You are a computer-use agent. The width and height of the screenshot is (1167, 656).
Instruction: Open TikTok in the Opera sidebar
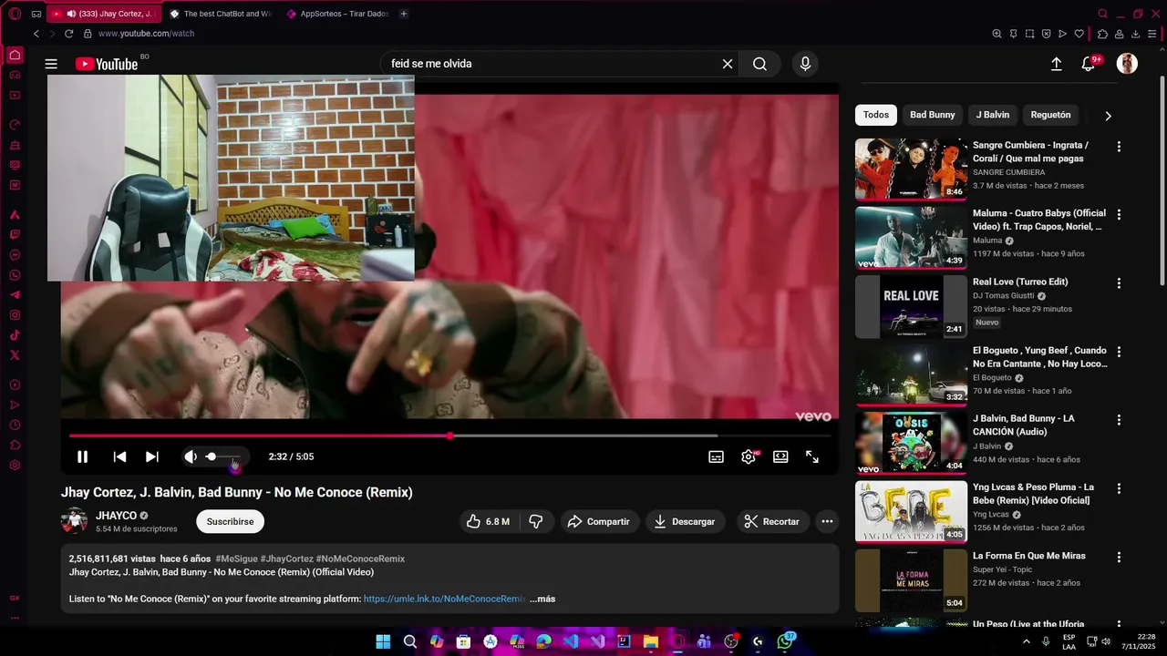pos(15,335)
